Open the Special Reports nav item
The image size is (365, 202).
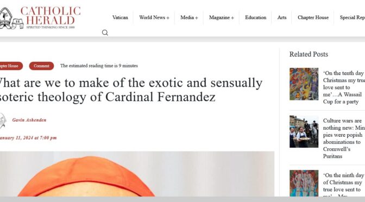(x=352, y=17)
